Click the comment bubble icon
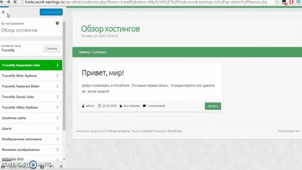302x170 pixels. point(144,106)
